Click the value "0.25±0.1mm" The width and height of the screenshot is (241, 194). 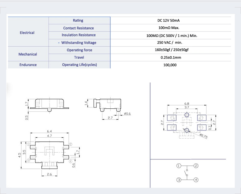tap(171, 58)
